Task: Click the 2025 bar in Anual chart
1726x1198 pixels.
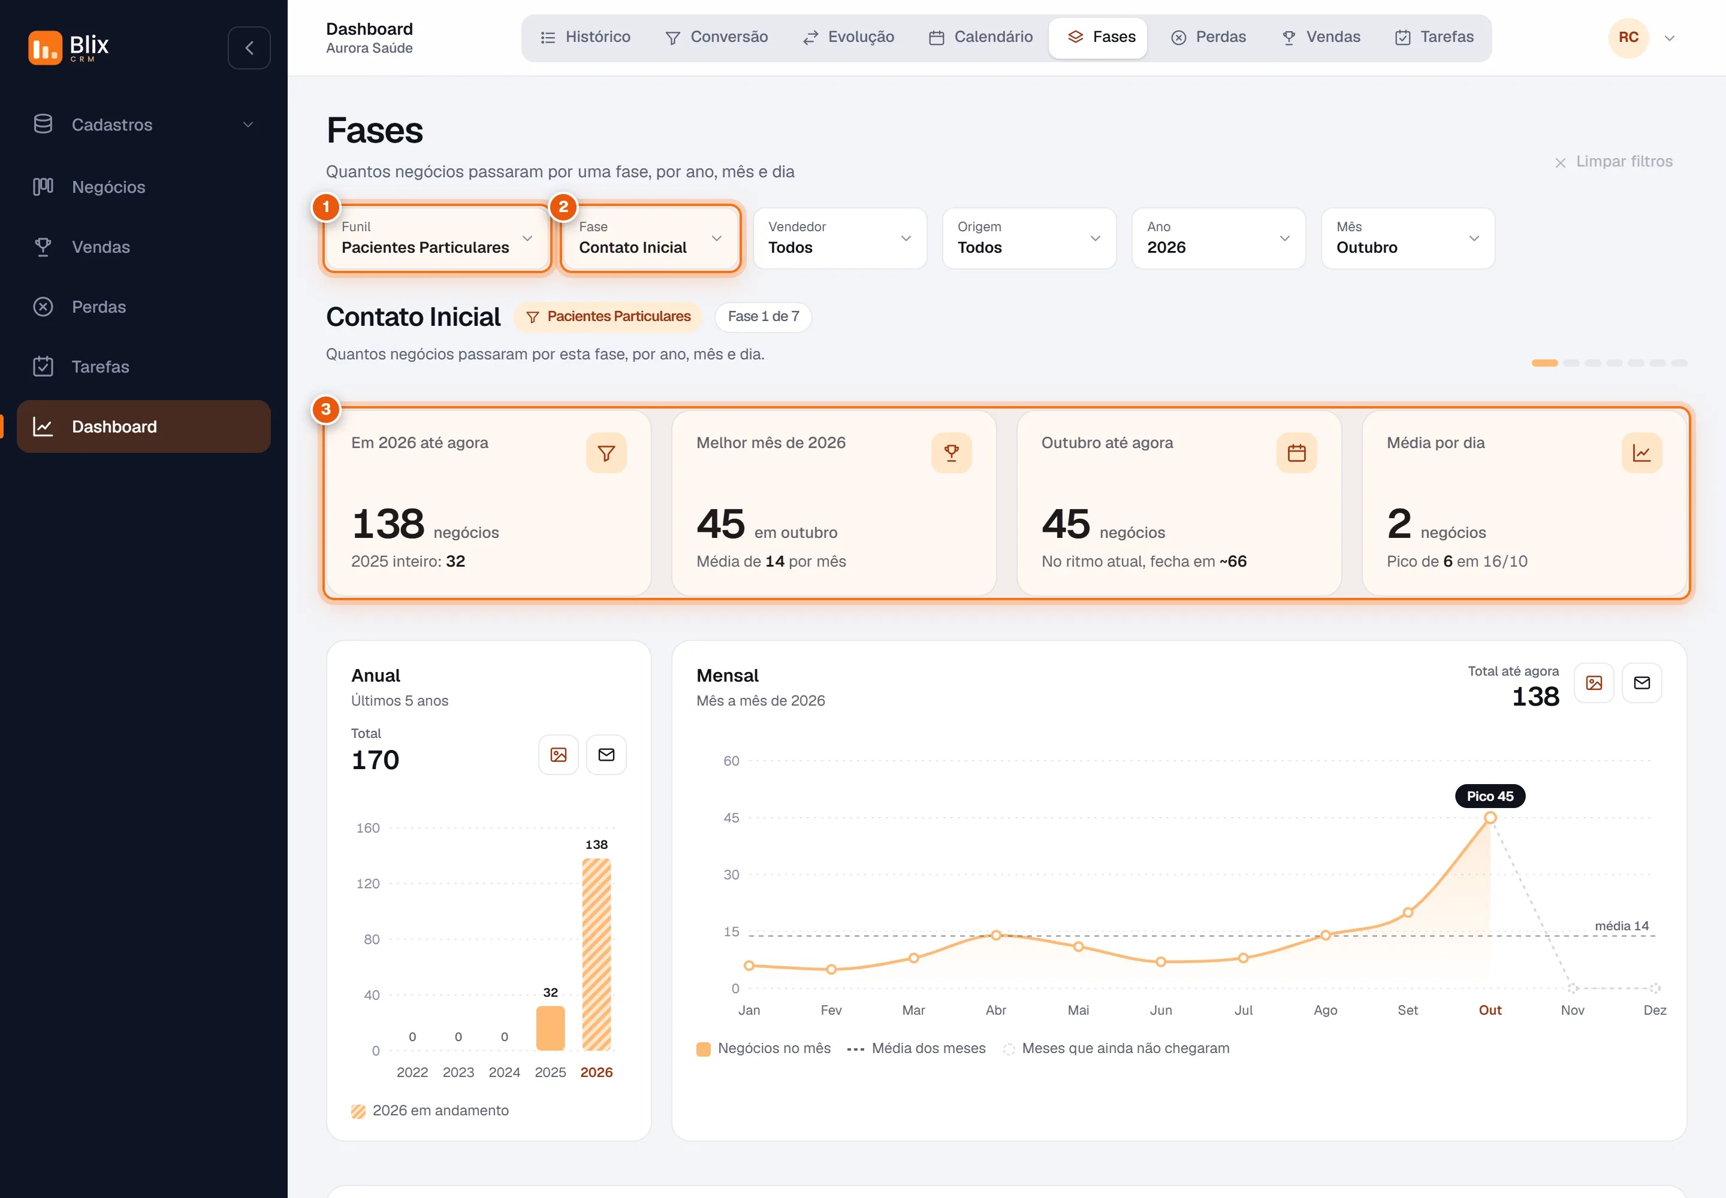Action: tap(551, 1028)
